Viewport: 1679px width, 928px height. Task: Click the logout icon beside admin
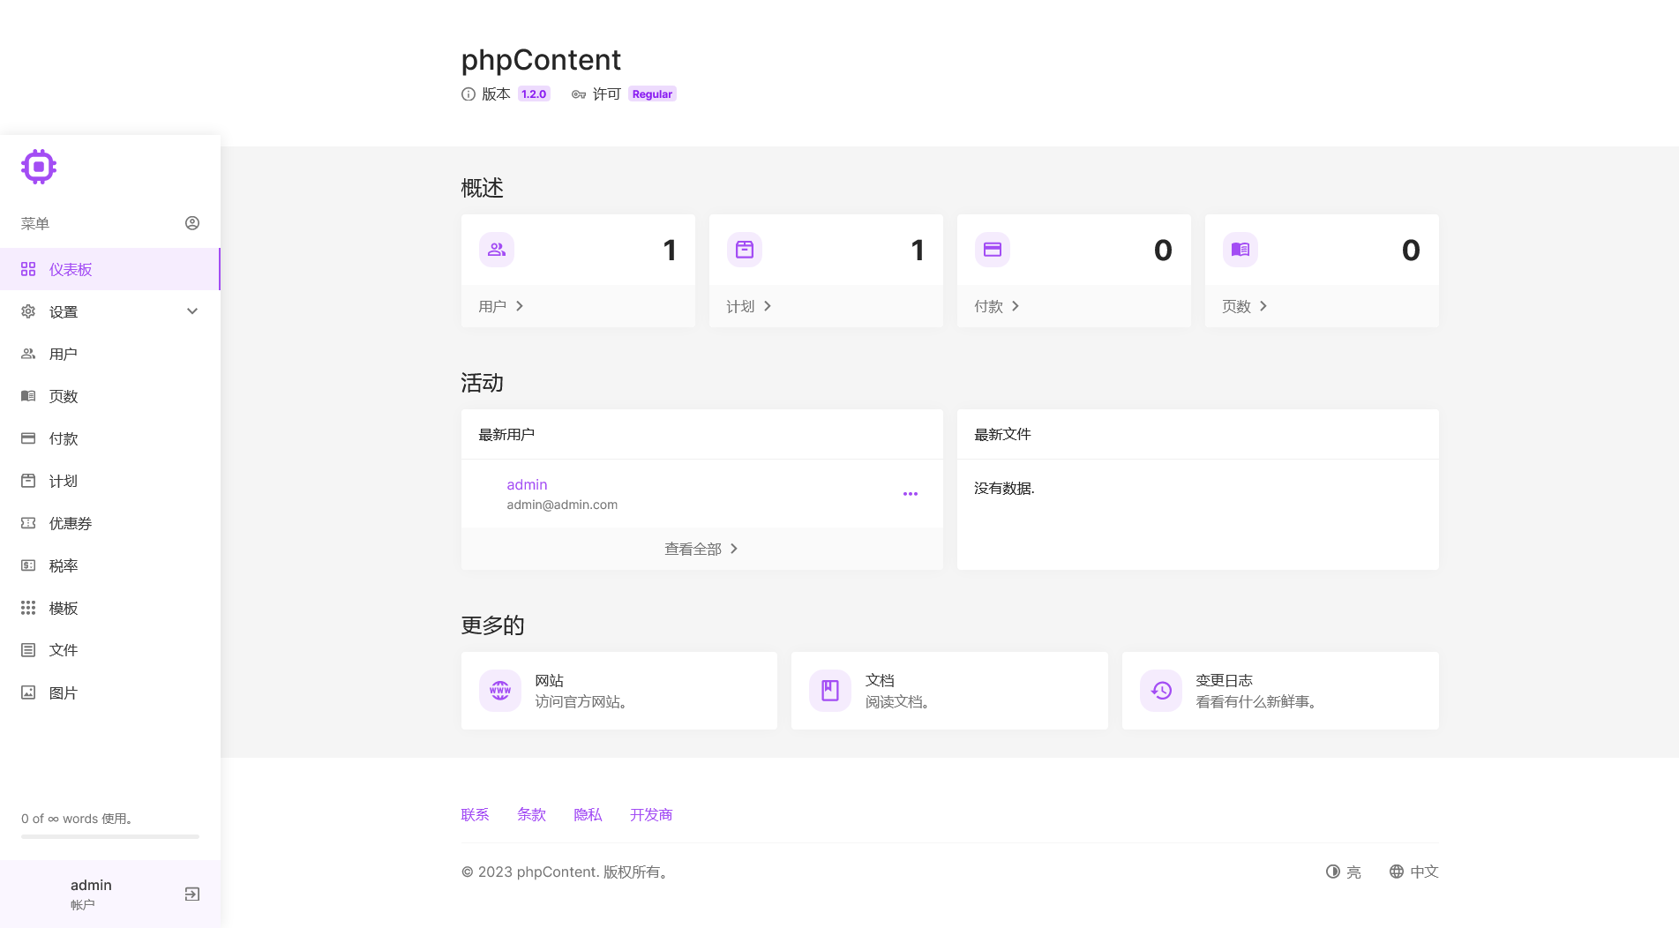click(x=192, y=894)
